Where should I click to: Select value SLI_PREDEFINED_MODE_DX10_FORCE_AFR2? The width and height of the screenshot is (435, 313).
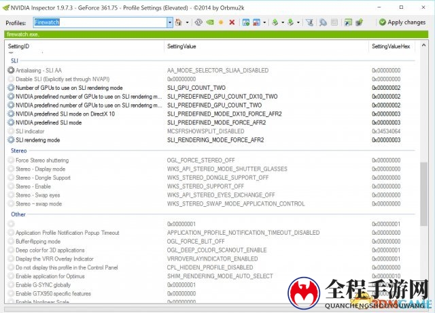[x=224, y=114]
